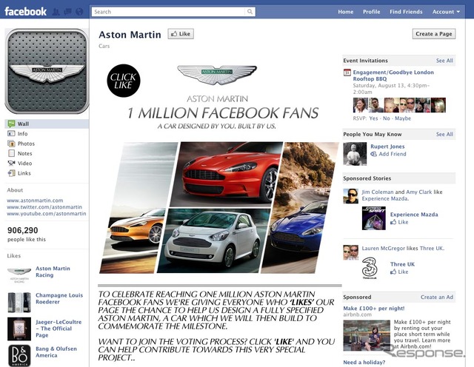Viewport: 474px width, 367px height.
Task: Open Profile in the top navigation
Action: [x=372, y=12]
